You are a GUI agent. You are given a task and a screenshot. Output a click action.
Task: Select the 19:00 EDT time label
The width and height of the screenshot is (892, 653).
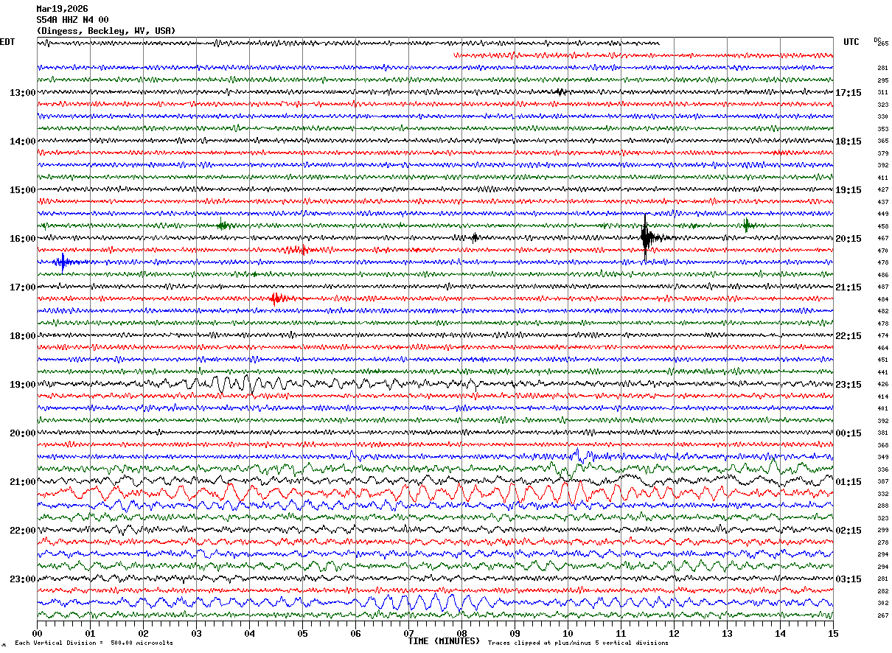[23, 384]
